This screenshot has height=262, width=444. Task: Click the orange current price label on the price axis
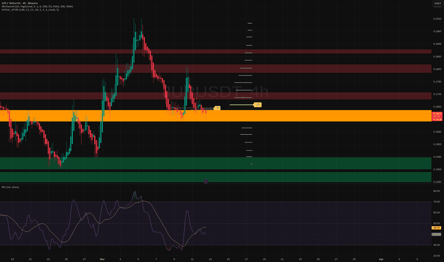pyautogui.click(x=437, y=114)
